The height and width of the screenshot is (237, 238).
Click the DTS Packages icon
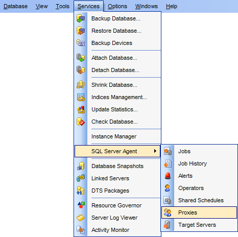pyautogui.click(x=81, y=191)
